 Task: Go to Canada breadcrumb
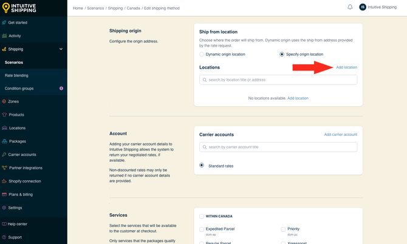pyautogui.click(x=134, y=8)
